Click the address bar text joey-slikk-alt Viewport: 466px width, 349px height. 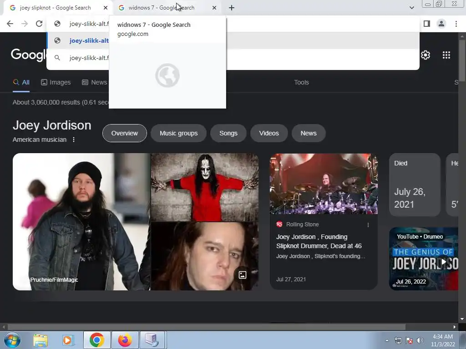pos(89,24)
